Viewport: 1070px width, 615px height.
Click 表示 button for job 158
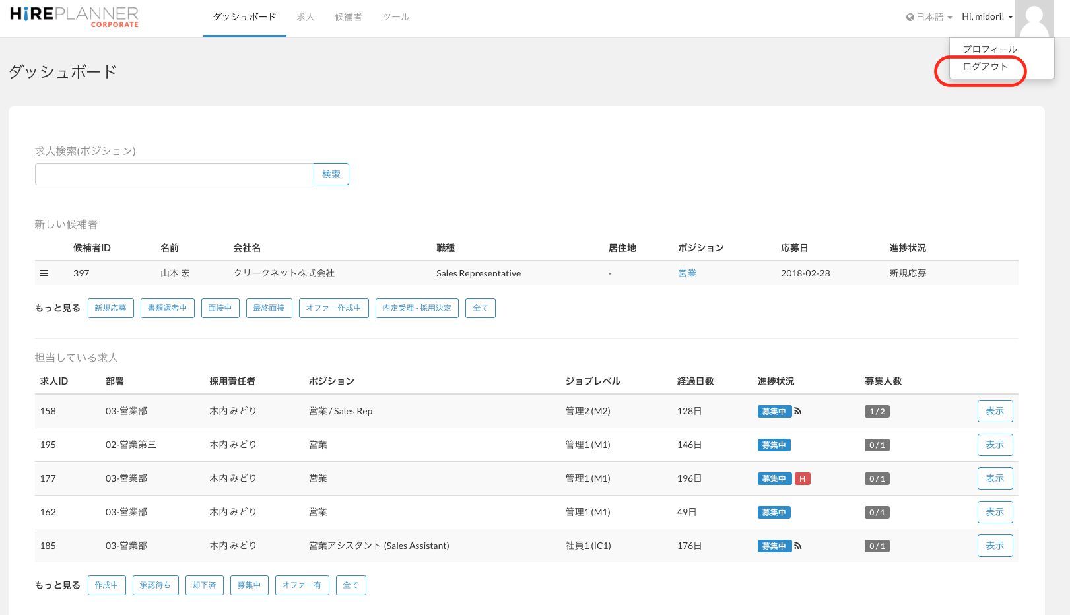995,411
